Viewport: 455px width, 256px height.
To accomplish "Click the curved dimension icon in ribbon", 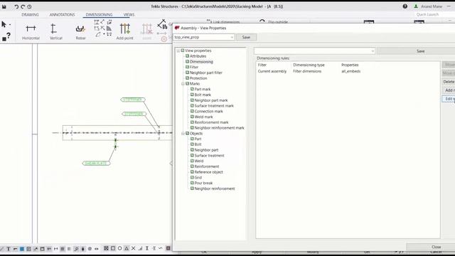I will pyautogui.click(x=98, y=34).
